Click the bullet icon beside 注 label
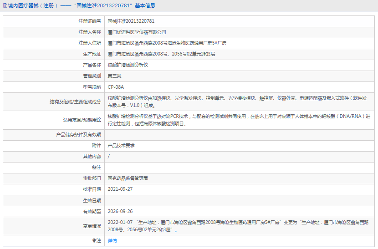Screen dimensions: 378x249 pos(94,240)
